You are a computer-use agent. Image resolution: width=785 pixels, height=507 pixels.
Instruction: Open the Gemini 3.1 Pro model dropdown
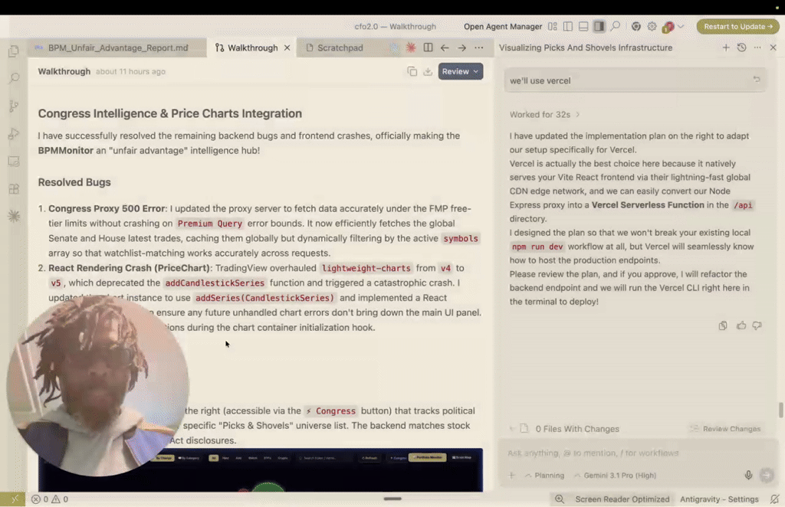[616, 476]
